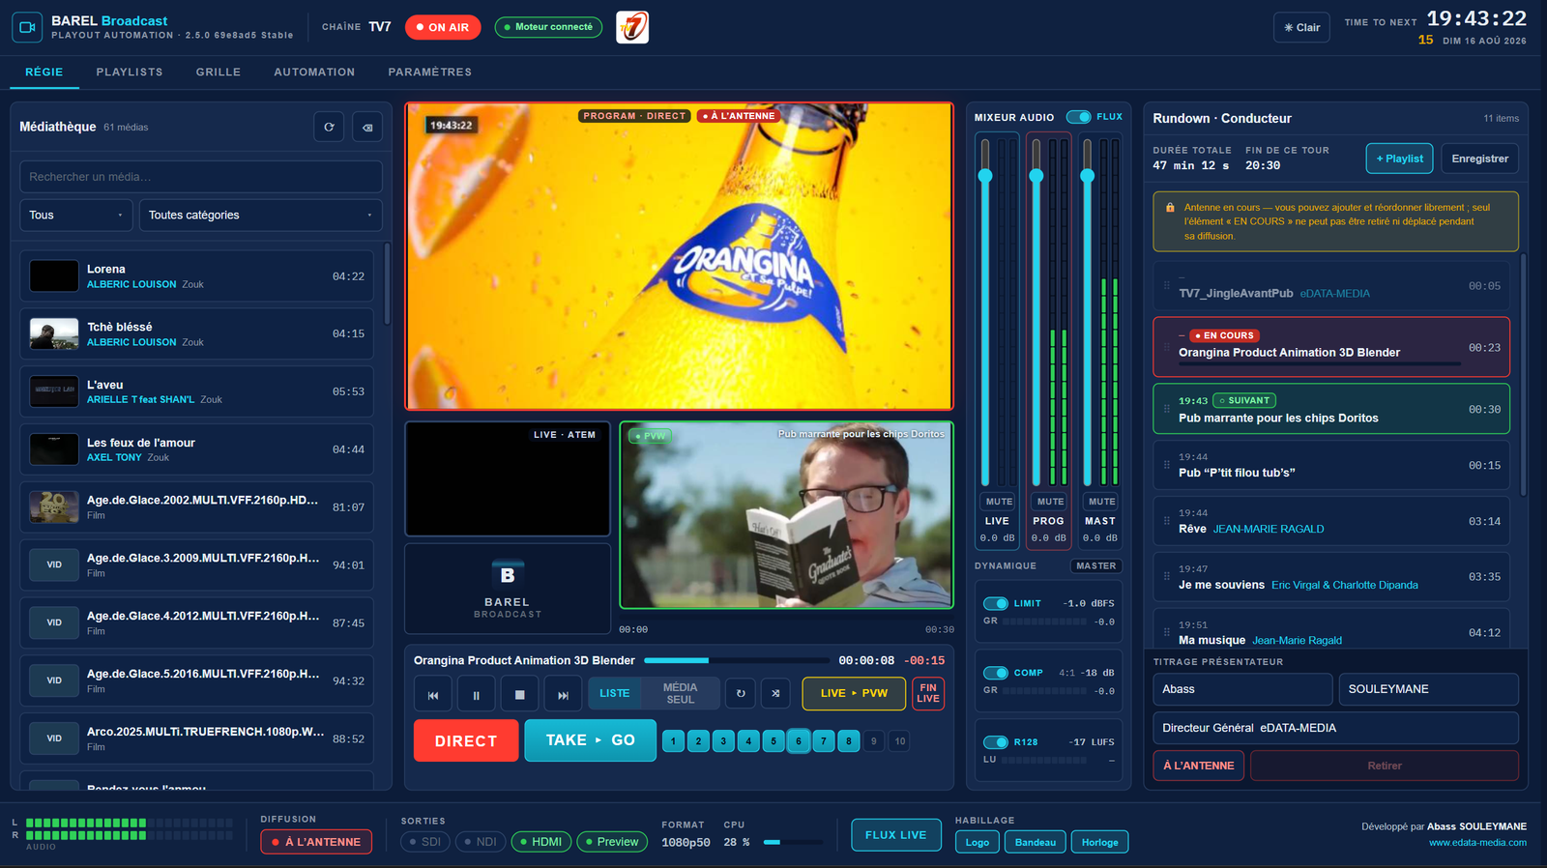1547x868 pixels.
Task: Adjust the LIVE channel fader
Action: (985, 176)
